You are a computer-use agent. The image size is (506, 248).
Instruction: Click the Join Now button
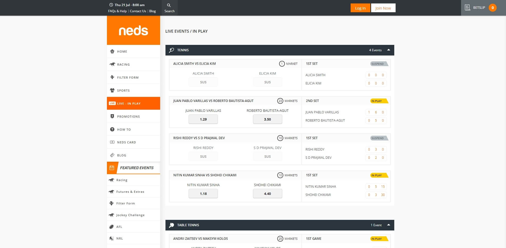click(x=383, y=8)
